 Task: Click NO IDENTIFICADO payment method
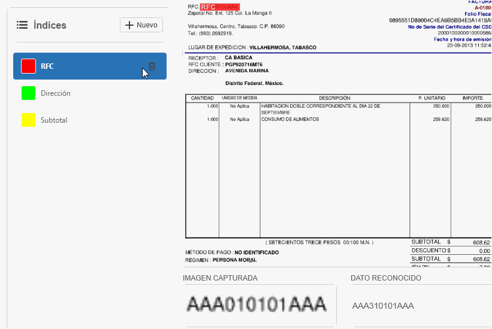click(x=256, y=252)
